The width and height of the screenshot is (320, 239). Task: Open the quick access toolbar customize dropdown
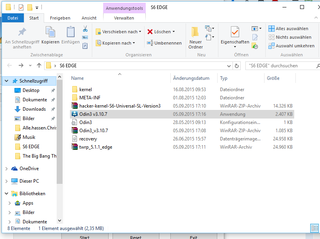coord(37,8)
